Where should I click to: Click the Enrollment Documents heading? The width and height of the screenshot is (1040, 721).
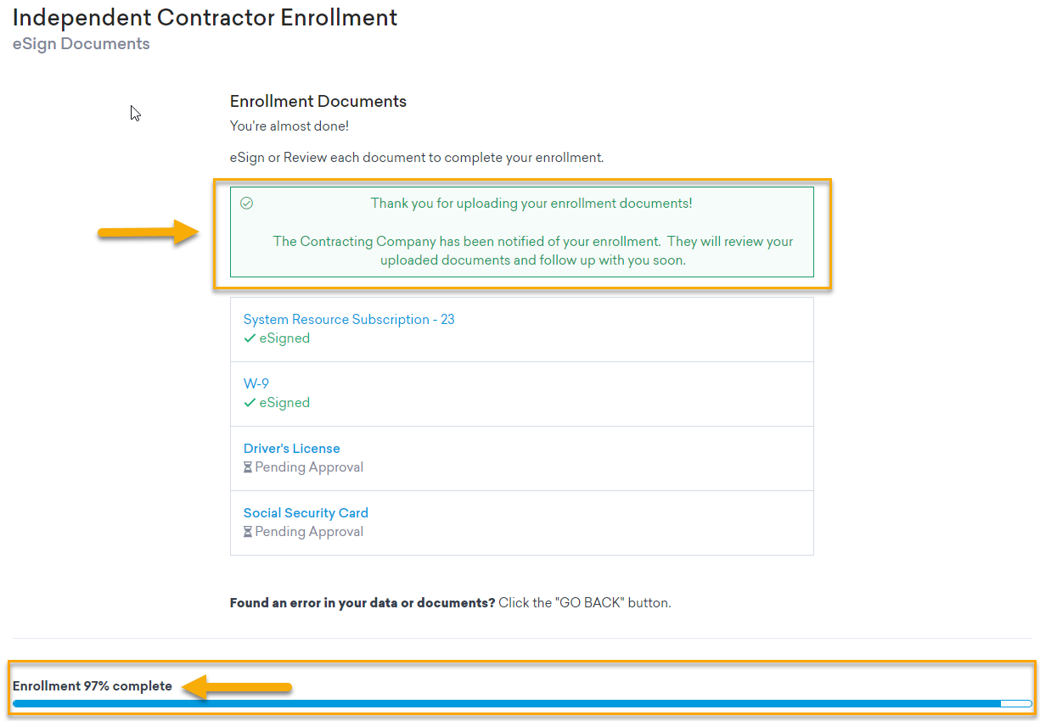(318, 102)
